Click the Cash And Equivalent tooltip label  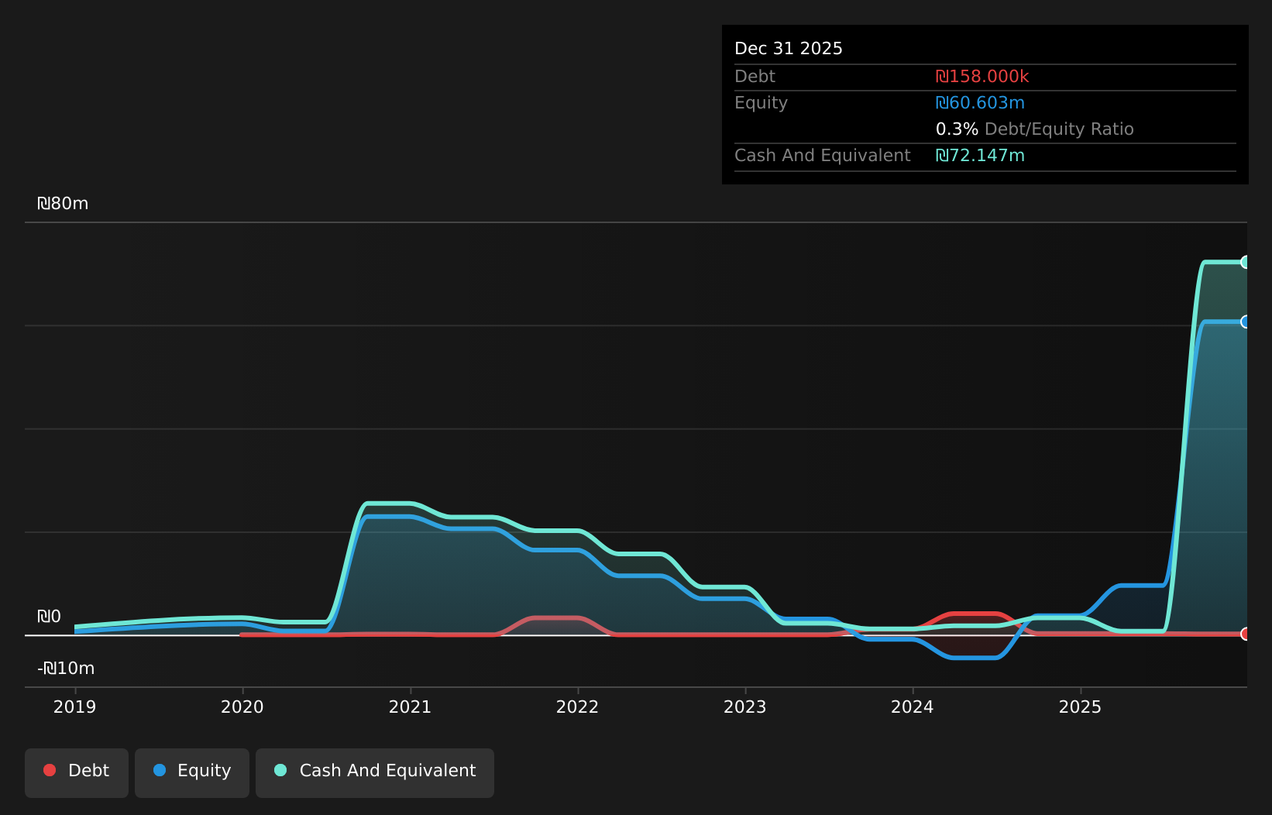(x=822, y=155)
